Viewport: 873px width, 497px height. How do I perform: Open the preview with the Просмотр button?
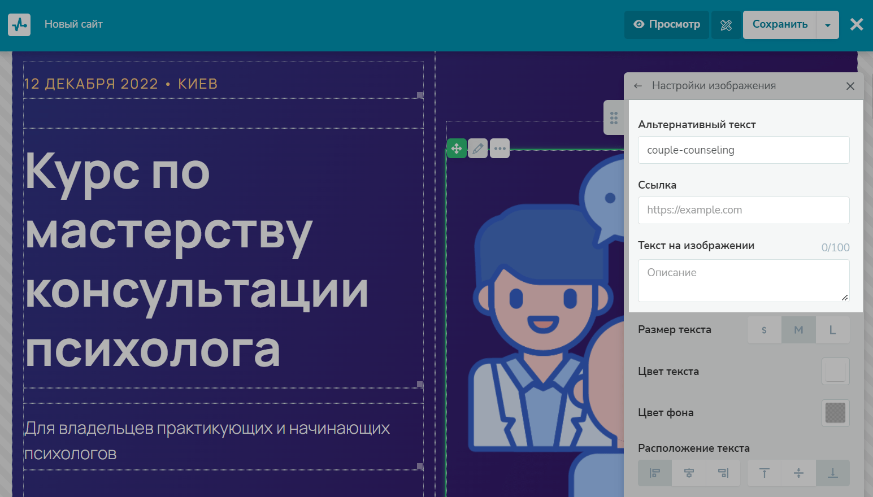667,25
